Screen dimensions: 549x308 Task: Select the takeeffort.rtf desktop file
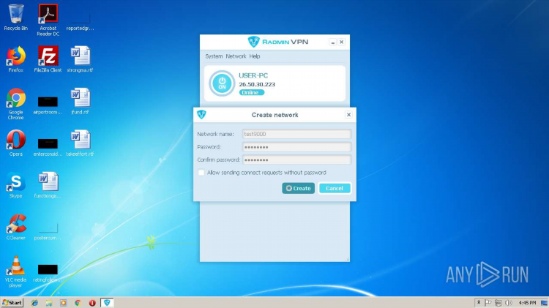(81, 143)
